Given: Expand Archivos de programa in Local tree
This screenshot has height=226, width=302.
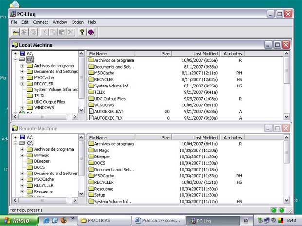Looking at the screenshot, I should point(22,66).
